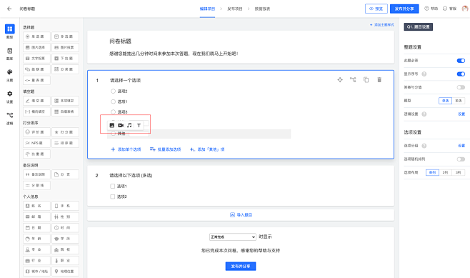Viewport: 470px width, 278px height.
Task: Check 选项1 checkbox in question 2
Action: pos(113,187)
